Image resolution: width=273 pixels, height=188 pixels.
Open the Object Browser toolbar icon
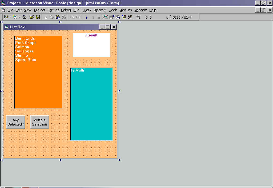(x=124, y=17)
